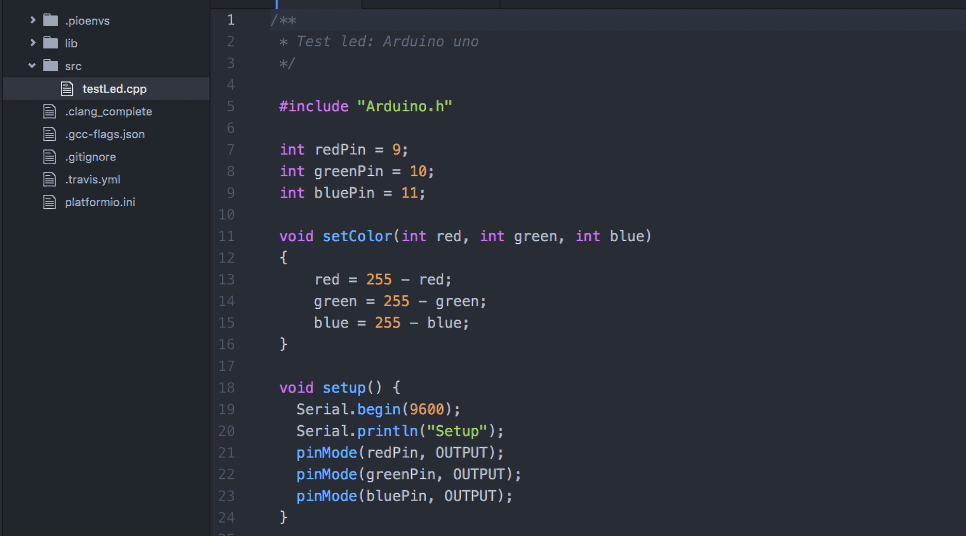Expand the .pioenvs folder chevron

point(33,20)
